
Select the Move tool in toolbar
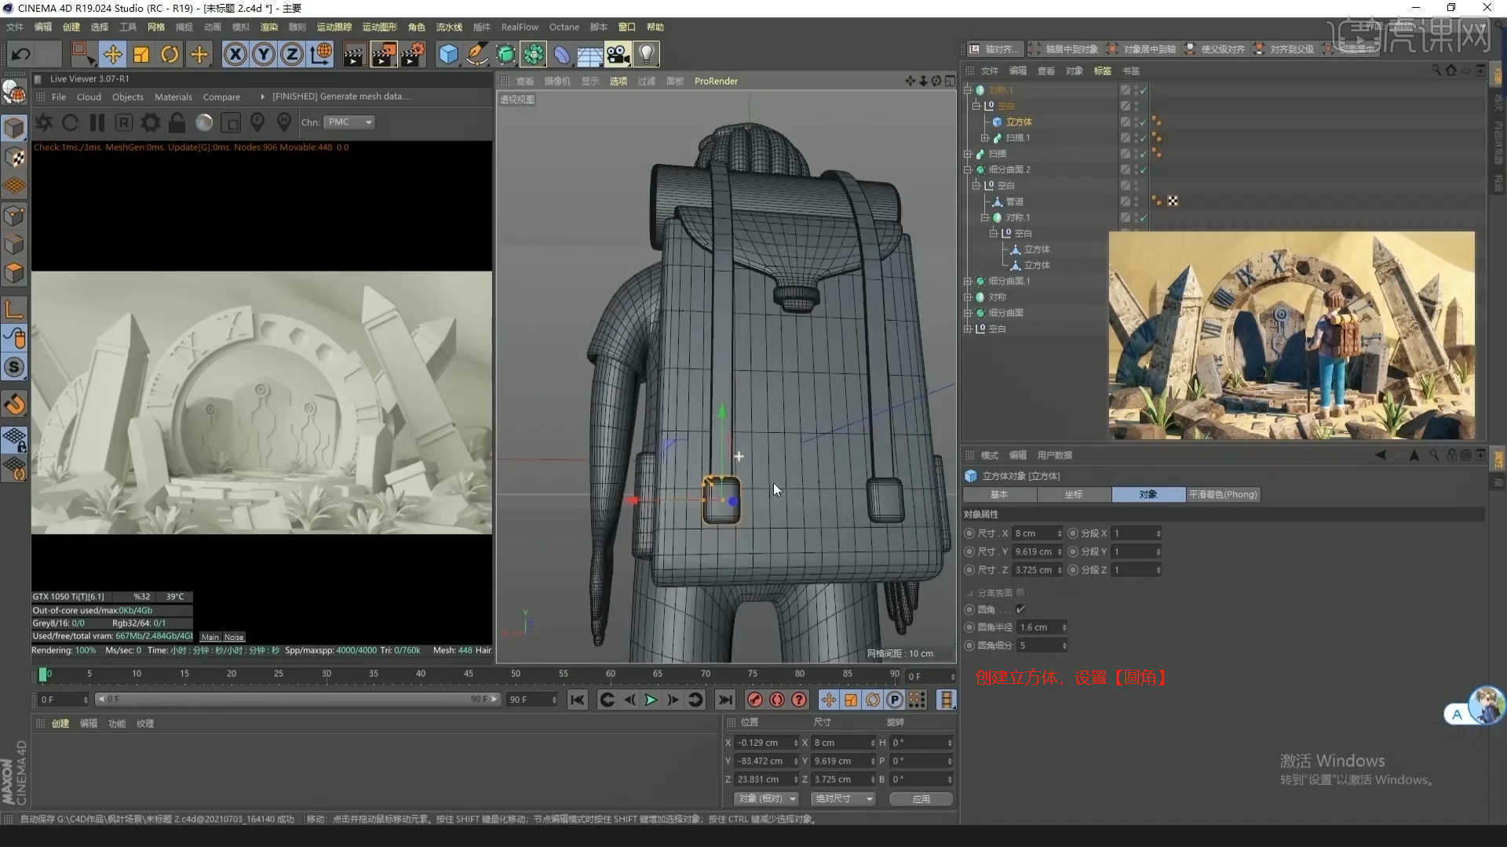pos(112,54)
